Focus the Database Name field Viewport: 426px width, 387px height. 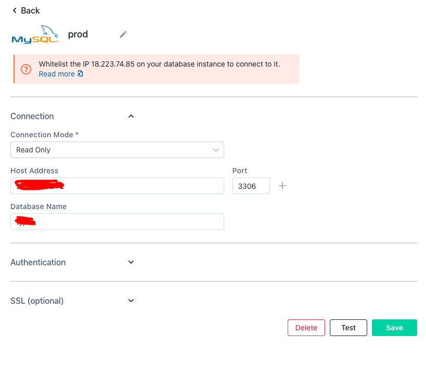pos(117,222)
